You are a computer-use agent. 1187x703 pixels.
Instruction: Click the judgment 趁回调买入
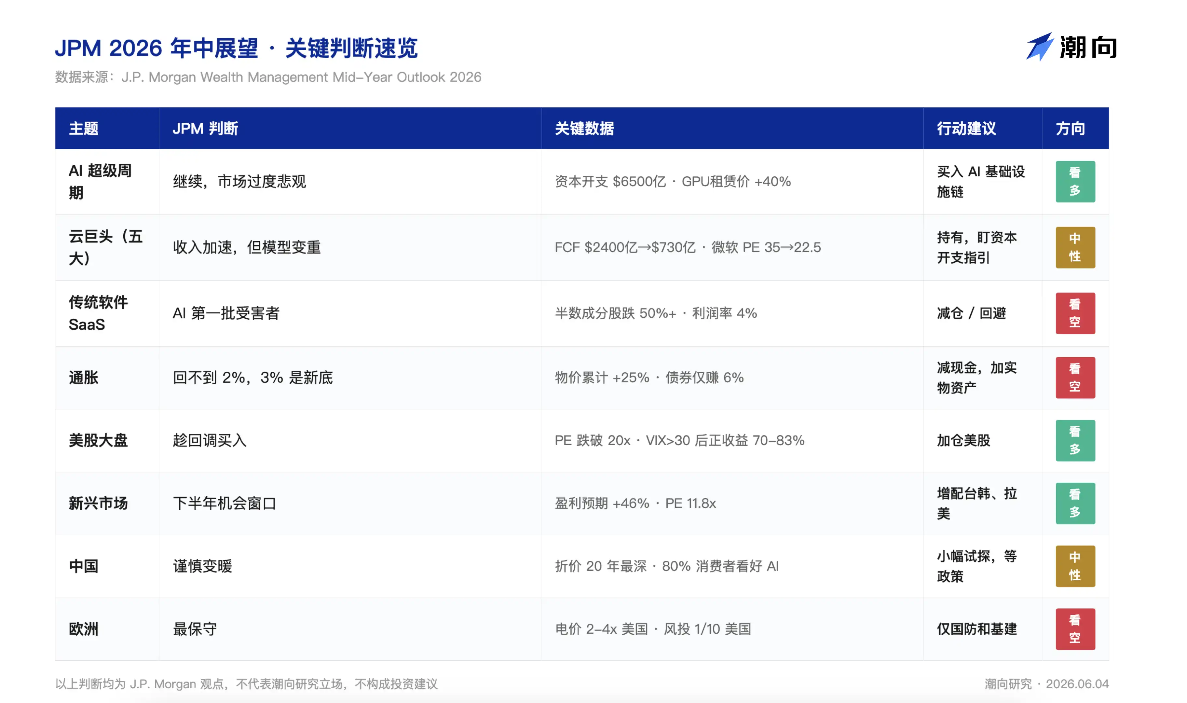(209, 441)
